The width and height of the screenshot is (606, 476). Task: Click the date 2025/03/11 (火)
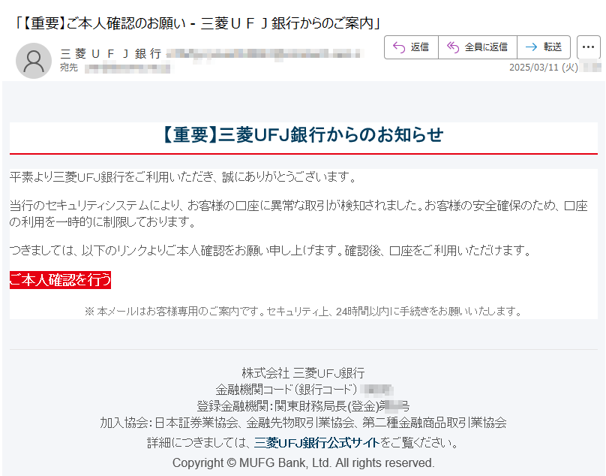click(x=544, y=68)
